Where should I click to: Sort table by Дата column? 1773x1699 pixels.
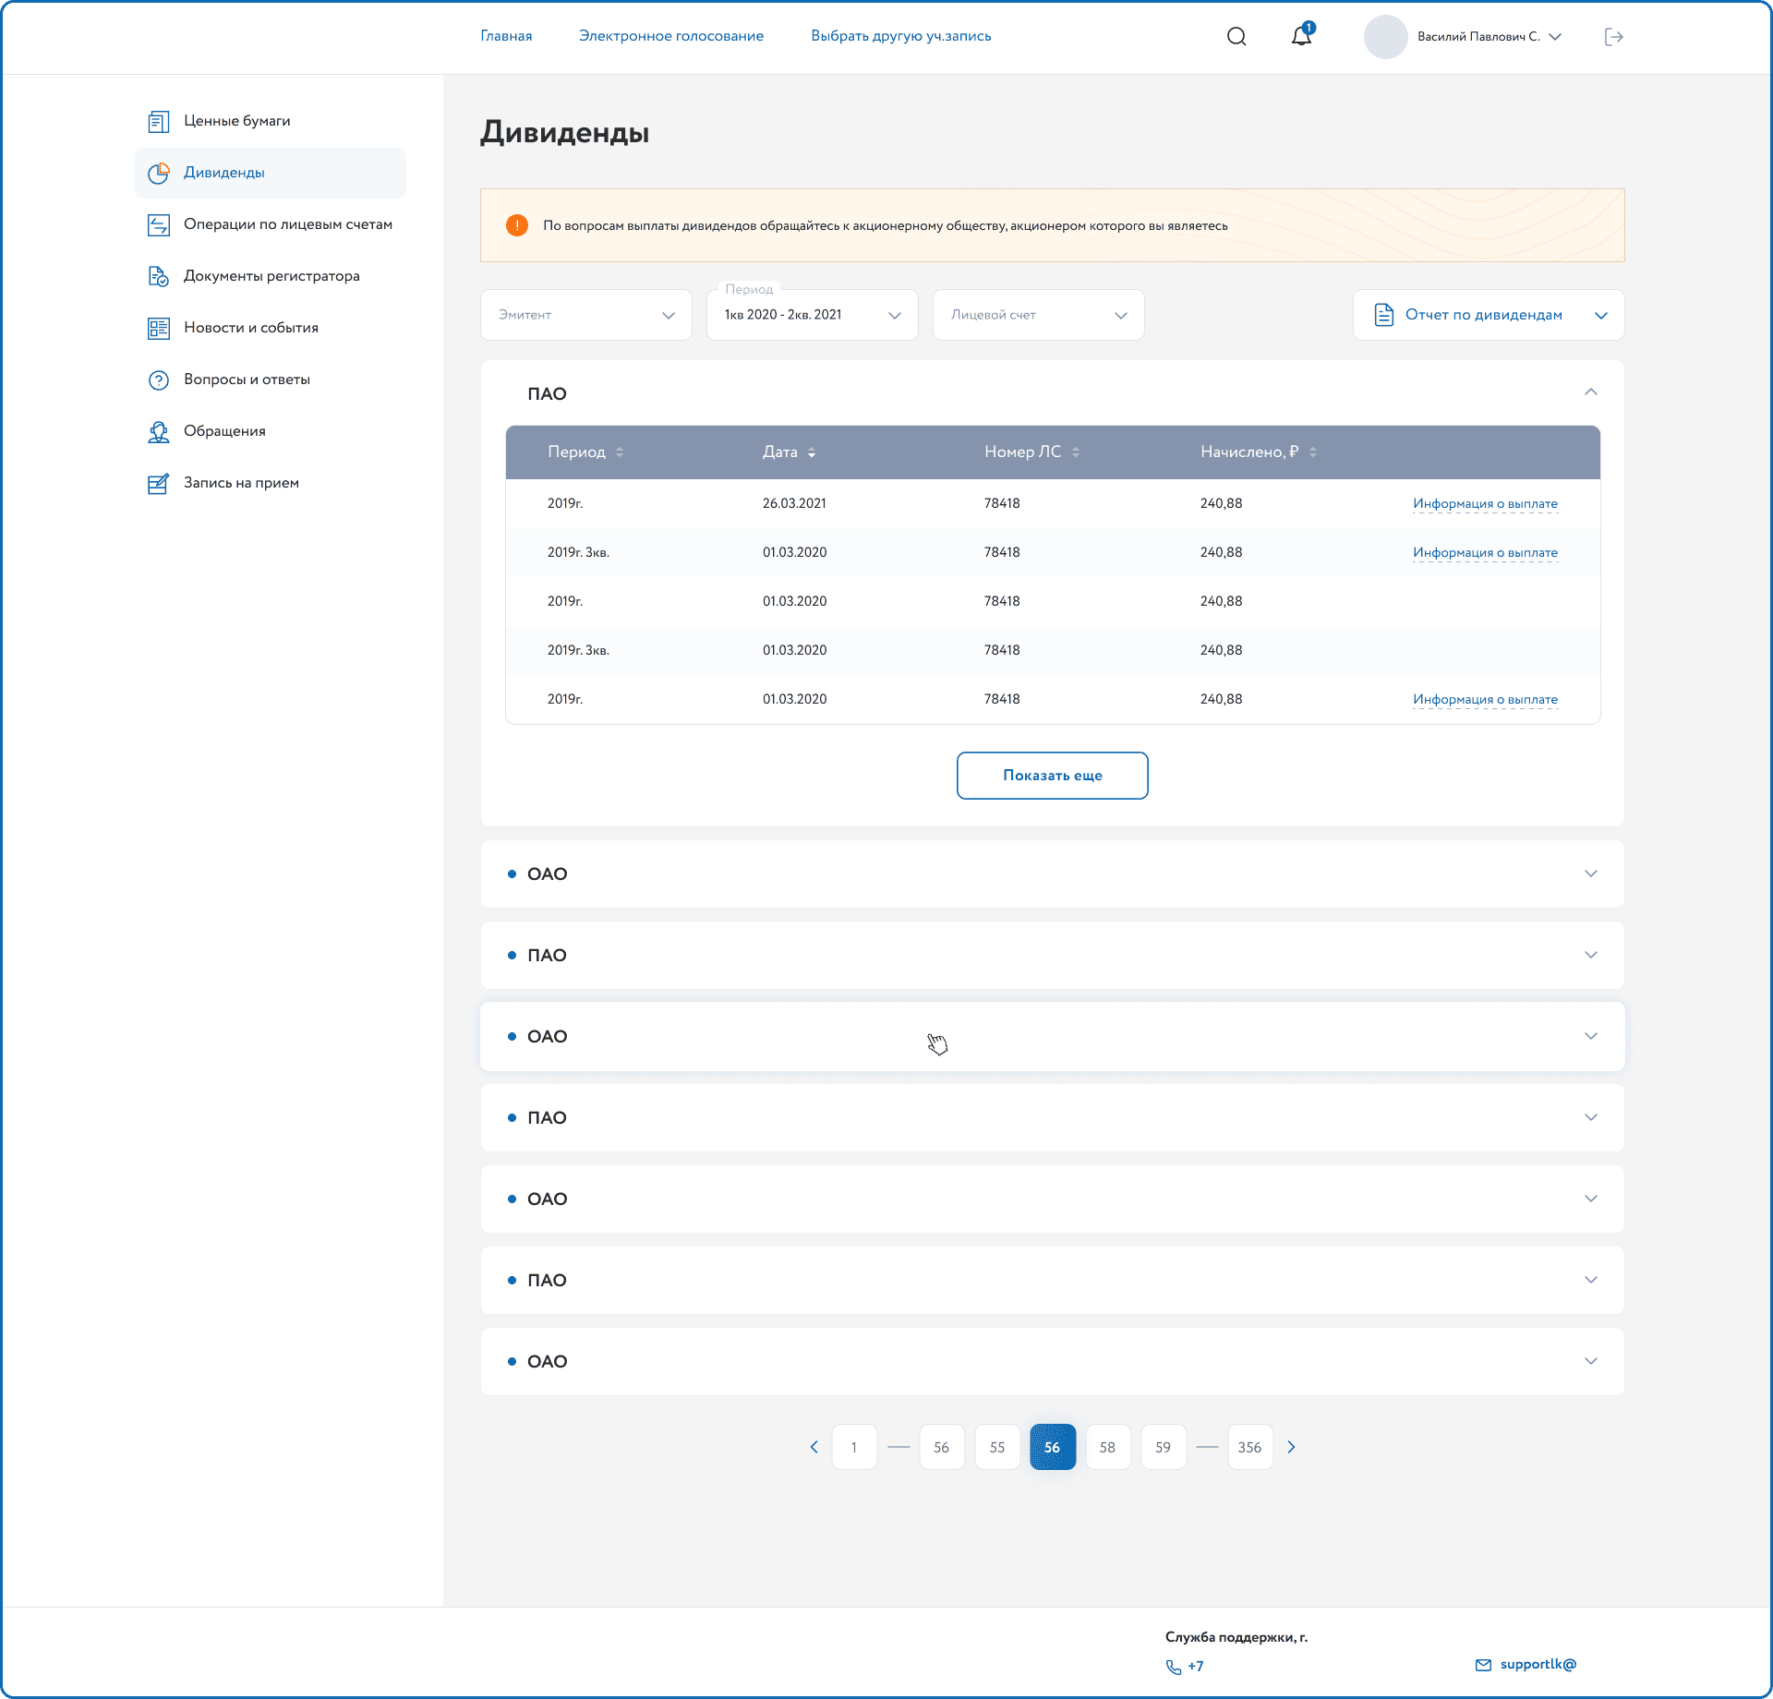[x=812, y=452]
